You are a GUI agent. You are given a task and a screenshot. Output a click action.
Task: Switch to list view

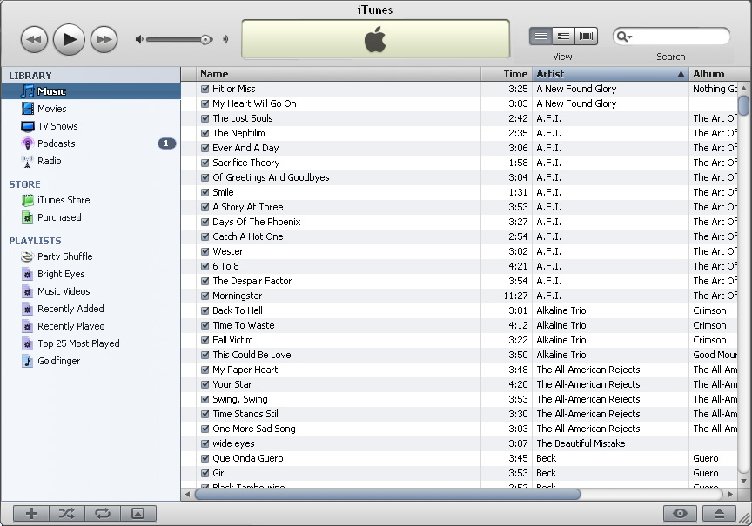click(540, 36)
